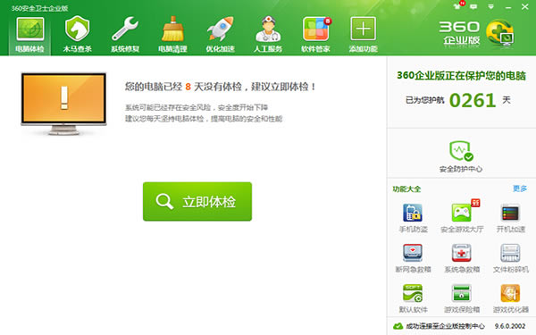
Task: Switch to 系统修复 wrench tab
Action: (x=125, y=34)
